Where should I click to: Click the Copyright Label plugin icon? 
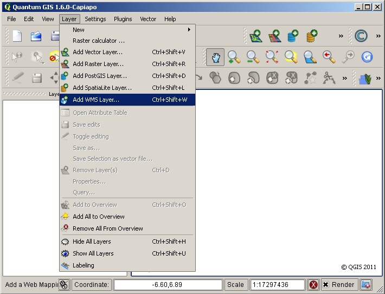coord(361,36)
